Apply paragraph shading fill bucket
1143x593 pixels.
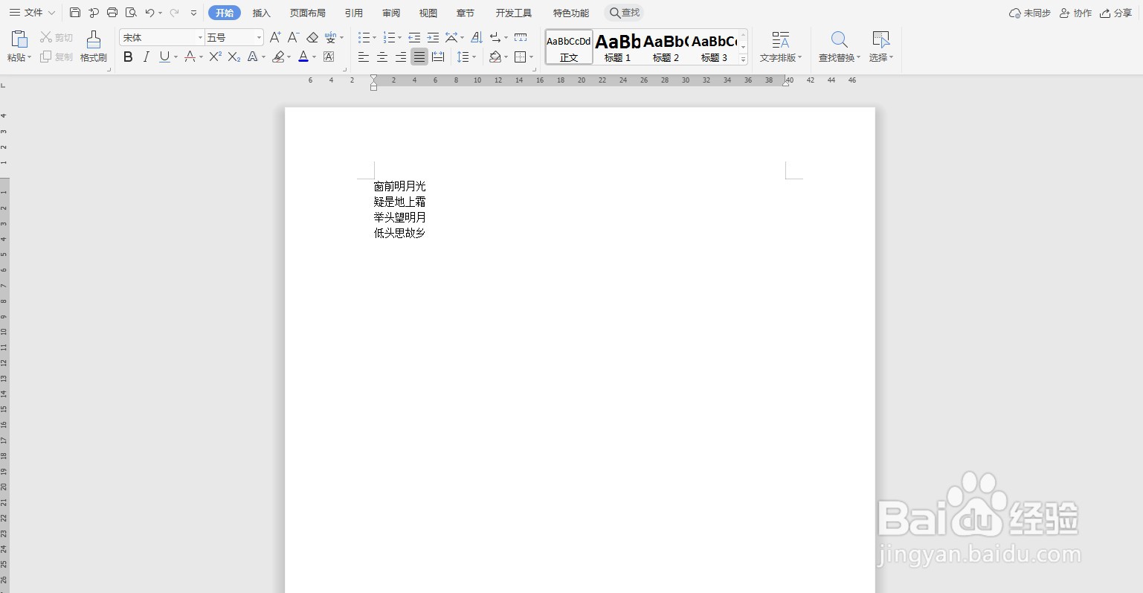coord(495,57)
